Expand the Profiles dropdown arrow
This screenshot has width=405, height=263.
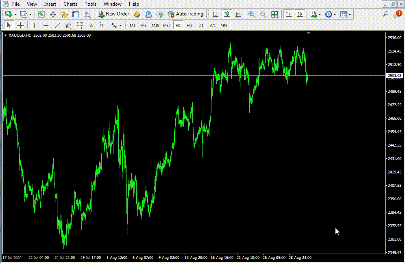(x=30, y=15)
